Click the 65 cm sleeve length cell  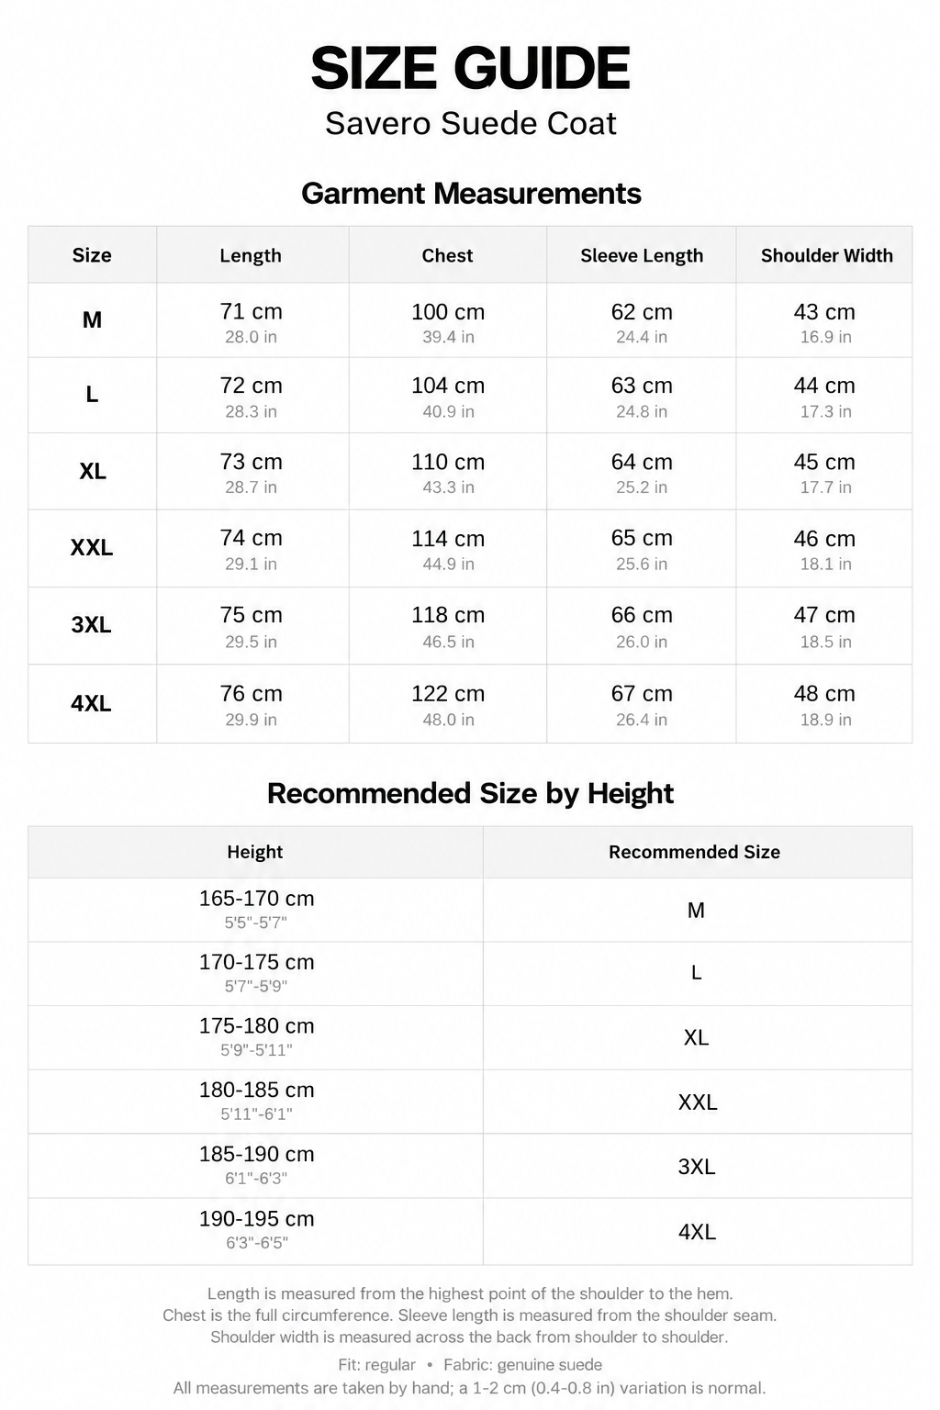(x=642, y=549)
